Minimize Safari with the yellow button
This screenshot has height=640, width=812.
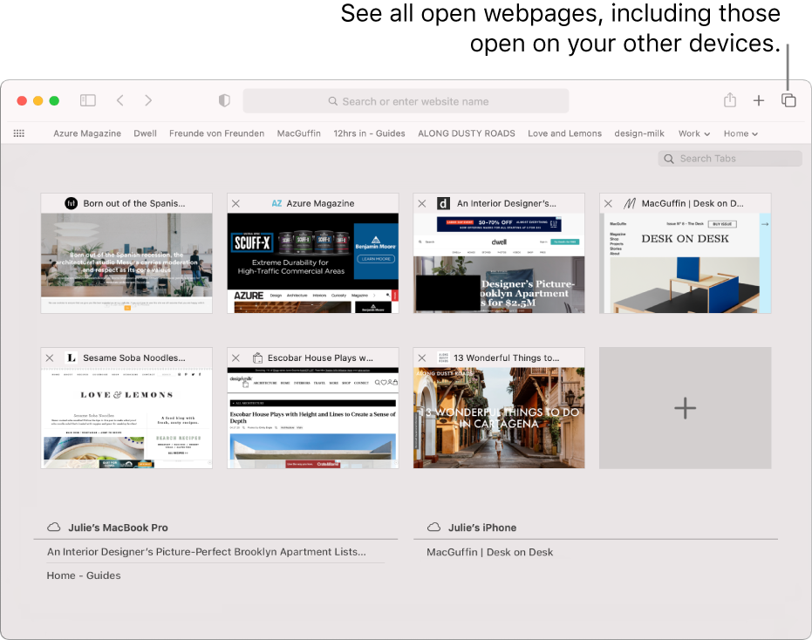[x=38, y=100]
